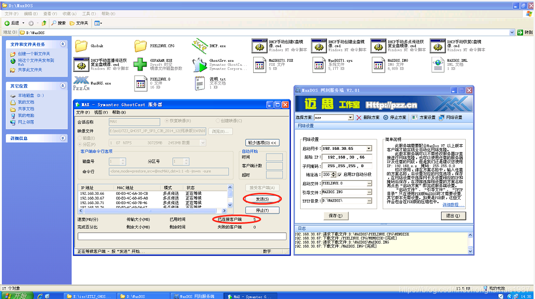Select DHCP手动创建C盘镜像.cmd script file
This screenshot has height=299, width=535.
click(x=259, y=45)
